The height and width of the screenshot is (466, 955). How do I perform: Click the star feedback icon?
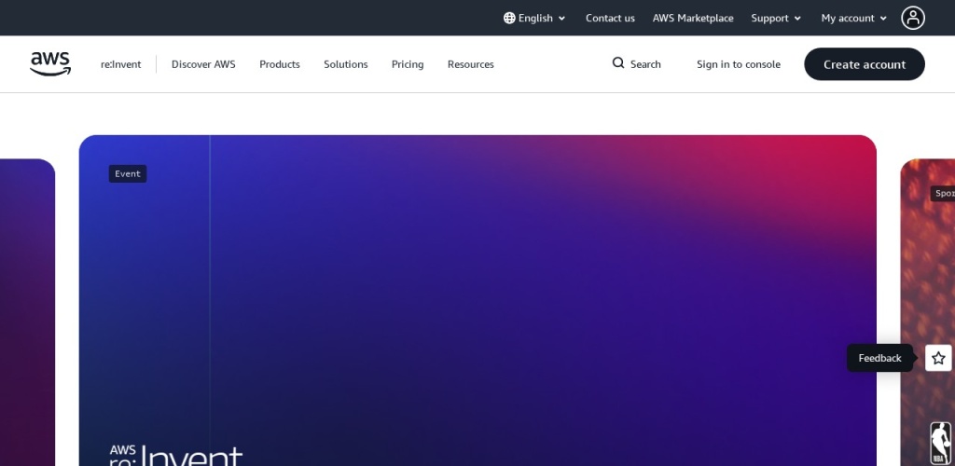click(938, 358)
